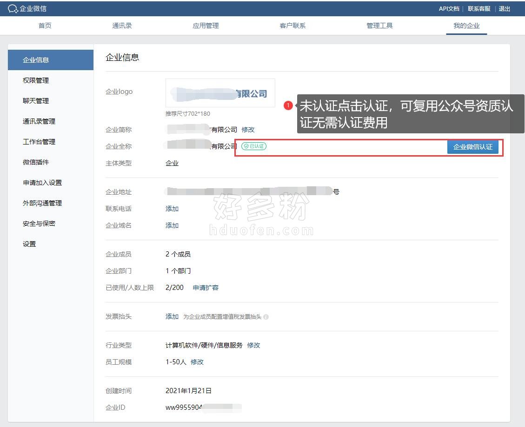The image size is (525, 427).
Task: Click 退出 to log out
Action: 505,9
